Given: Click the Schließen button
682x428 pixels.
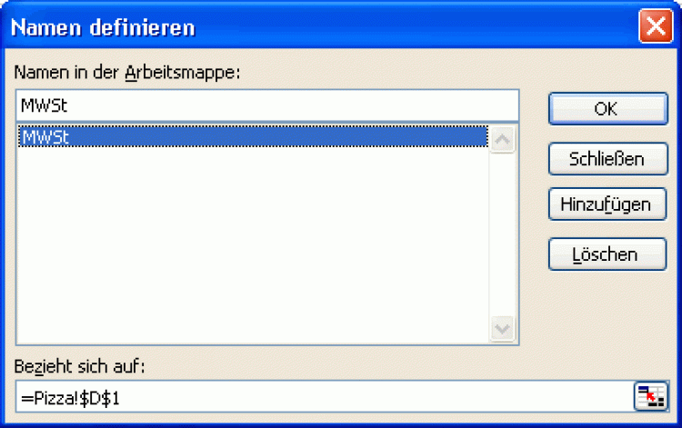Looking at the screenshot, I should click(x=607, y=159).
